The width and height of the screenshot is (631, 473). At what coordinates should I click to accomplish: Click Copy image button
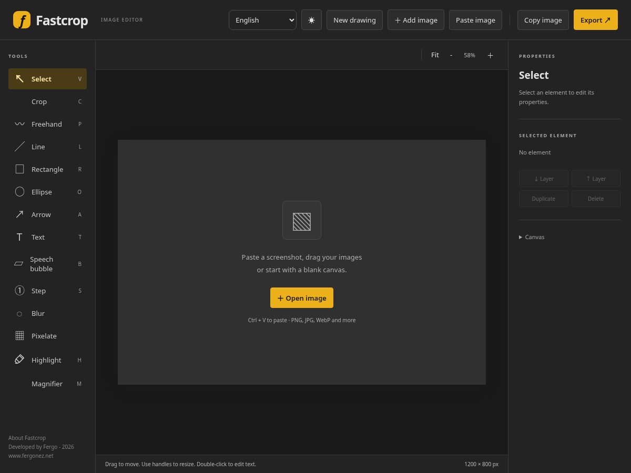543,20
